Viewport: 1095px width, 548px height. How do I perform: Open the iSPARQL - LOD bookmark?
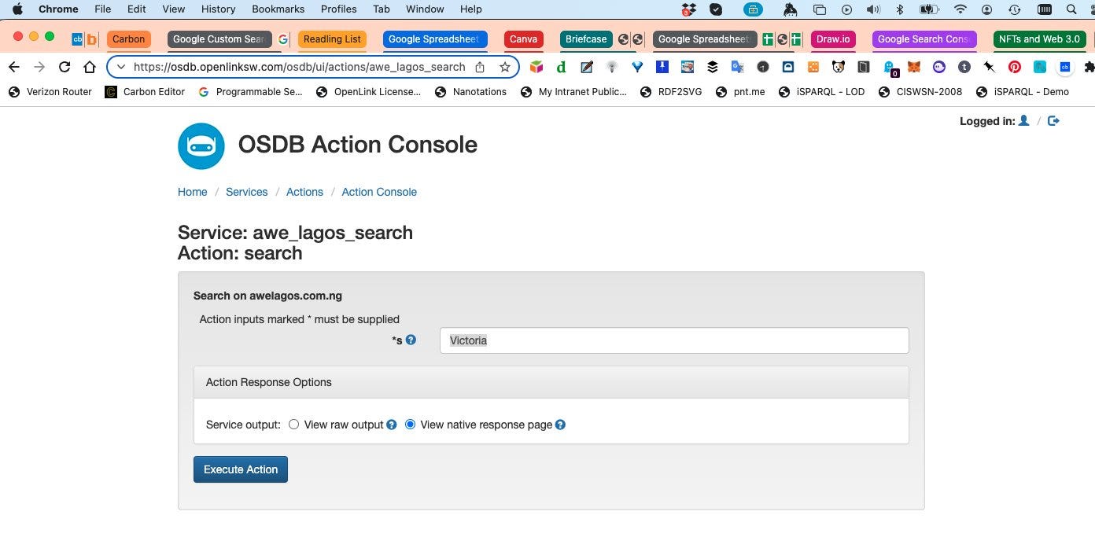point(821,92)
